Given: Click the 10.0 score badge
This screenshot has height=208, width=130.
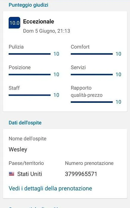Looking at the screenshot, I should point(14,23).
